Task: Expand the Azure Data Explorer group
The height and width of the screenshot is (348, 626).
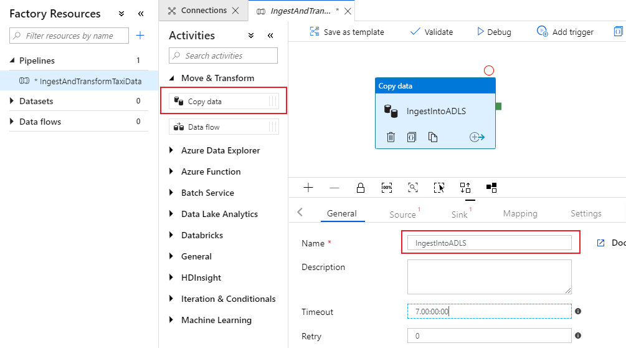Action: pos(171,150)
